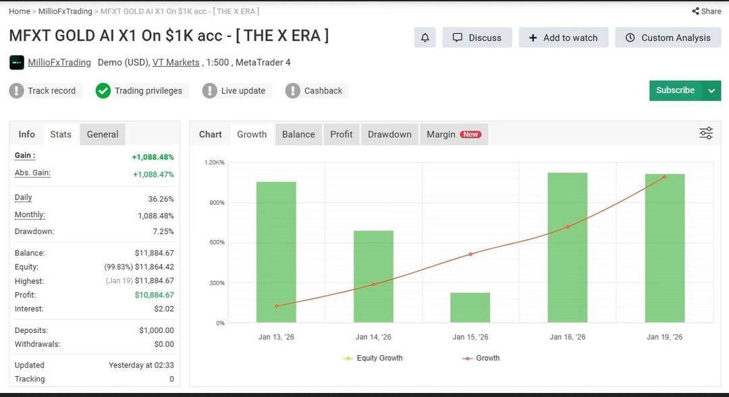Click Trading privileges green checkmark icon
The width and height of the screenshot is (729, 397).
(103, 90)
